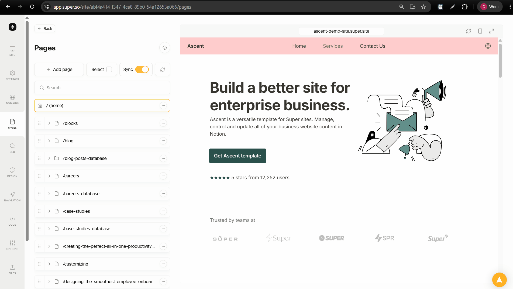This screenshot has width=513, height=289.
Task: Click the refresh pages icon beside Sync
Action: [x=163, y=70]
